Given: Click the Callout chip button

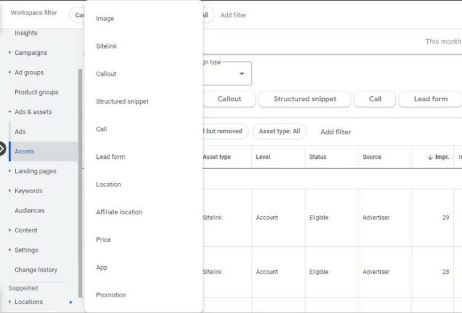Looking at the screenshot, I should click(229, 99).
